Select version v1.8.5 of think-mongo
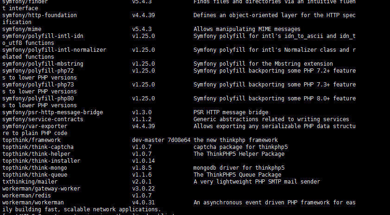This screenshot has height=215, width=390. point(142,168)
